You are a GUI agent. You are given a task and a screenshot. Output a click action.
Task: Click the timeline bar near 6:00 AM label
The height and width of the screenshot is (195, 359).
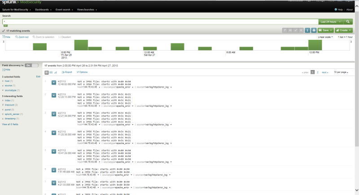(x=246, y=49)
